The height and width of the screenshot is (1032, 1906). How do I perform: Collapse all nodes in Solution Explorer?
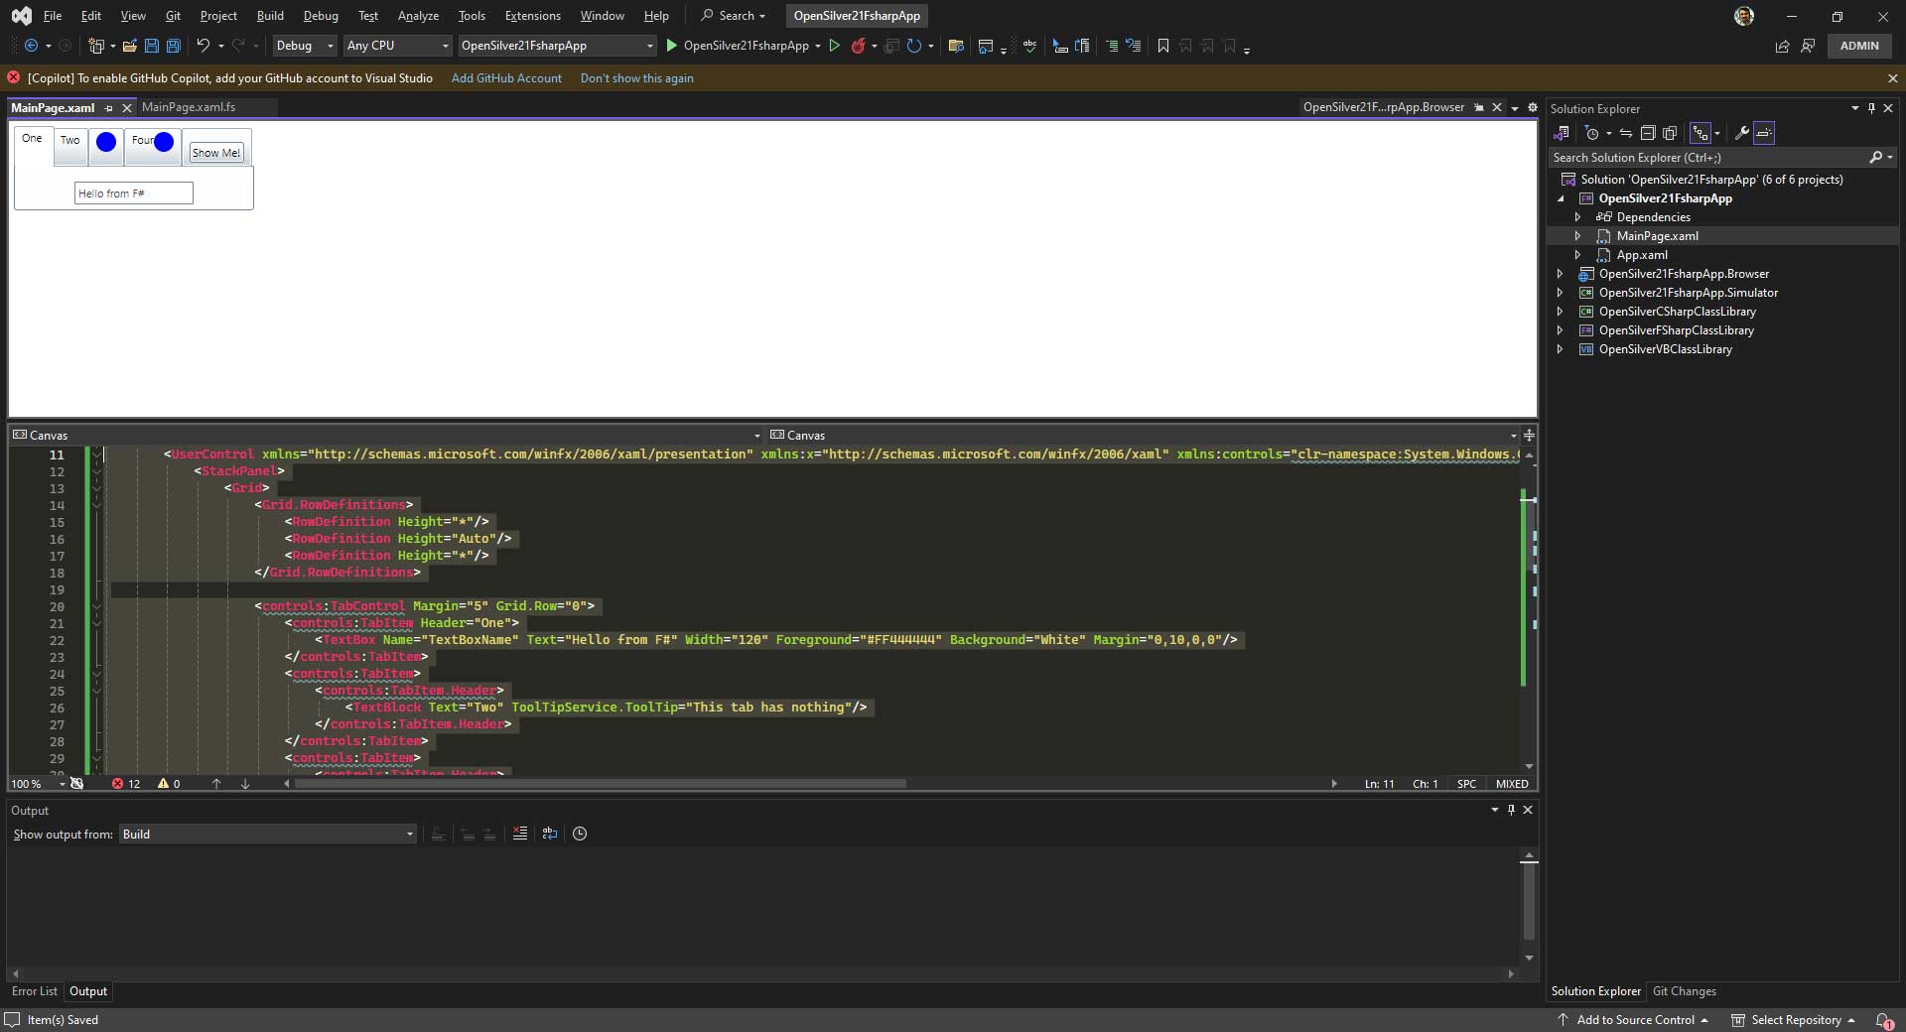pos(1648,133)
